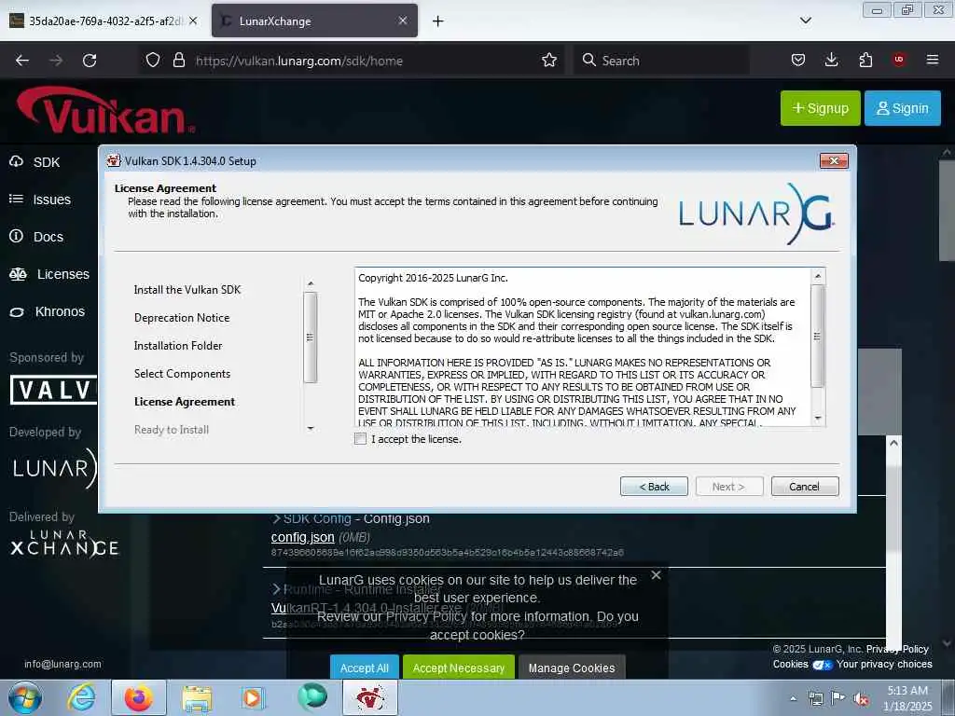Bookmark this page with the star
955x716 pixels.
point(549,61)
